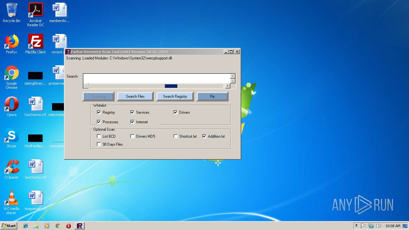Enable the List BCD optional scan
Image resolution: width=409 pixels, height=230 pixels.
(x=99, y=136)
